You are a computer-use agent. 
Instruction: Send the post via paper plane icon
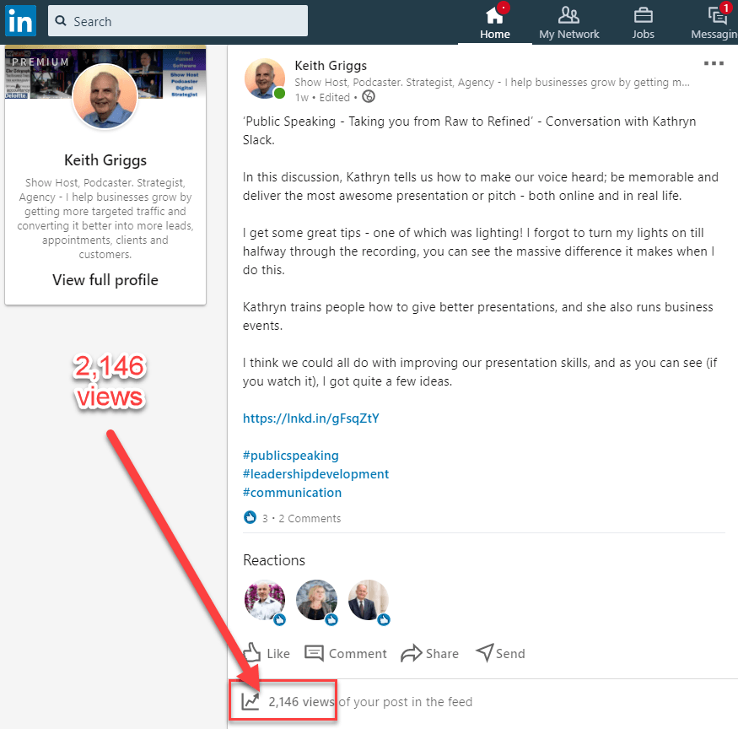pos(484,653)
